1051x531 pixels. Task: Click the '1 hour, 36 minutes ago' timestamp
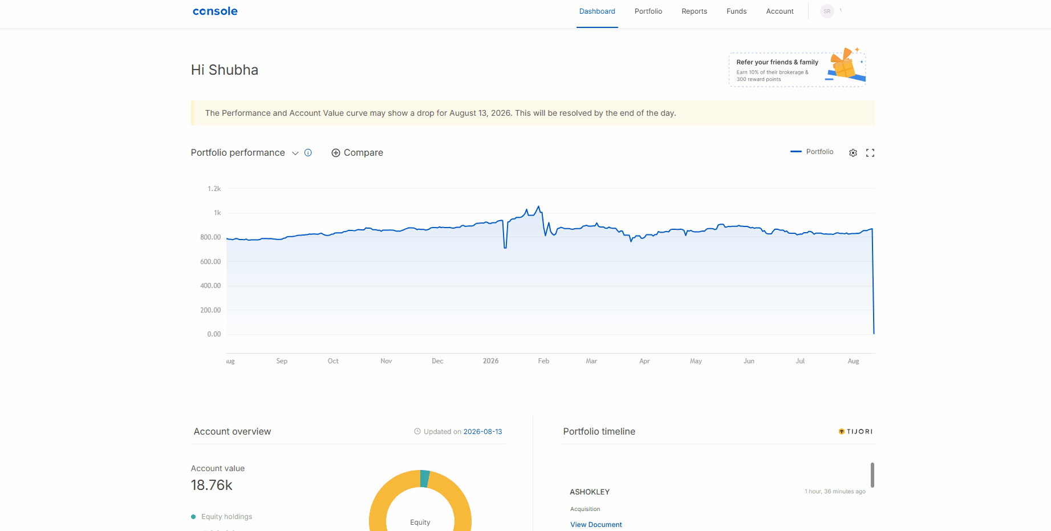pos(835,492)
